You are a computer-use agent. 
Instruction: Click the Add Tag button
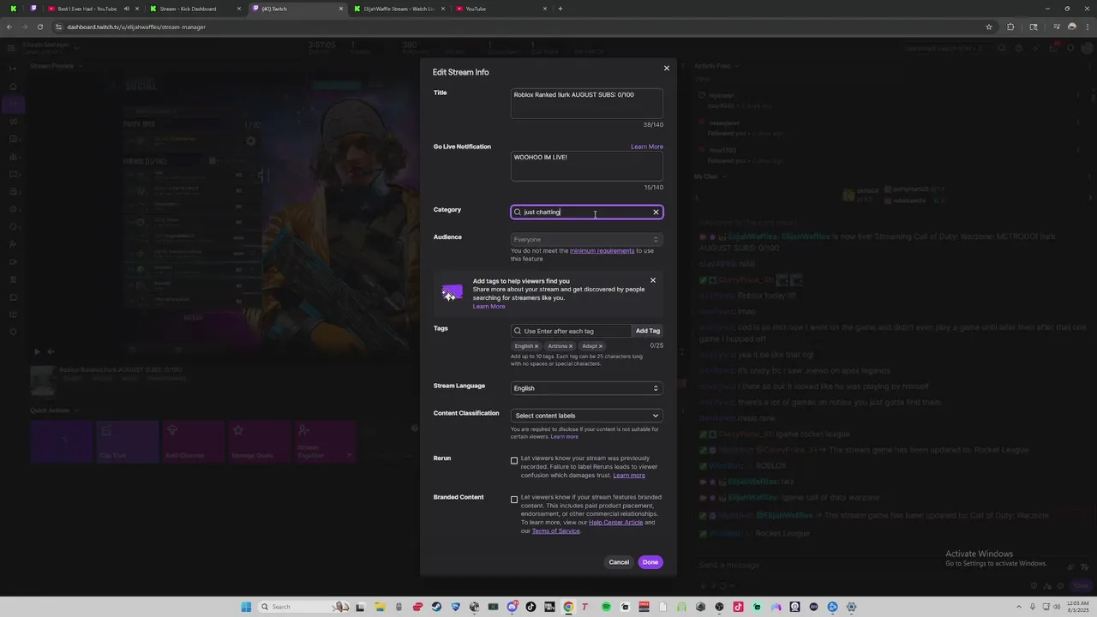[648, 331]
